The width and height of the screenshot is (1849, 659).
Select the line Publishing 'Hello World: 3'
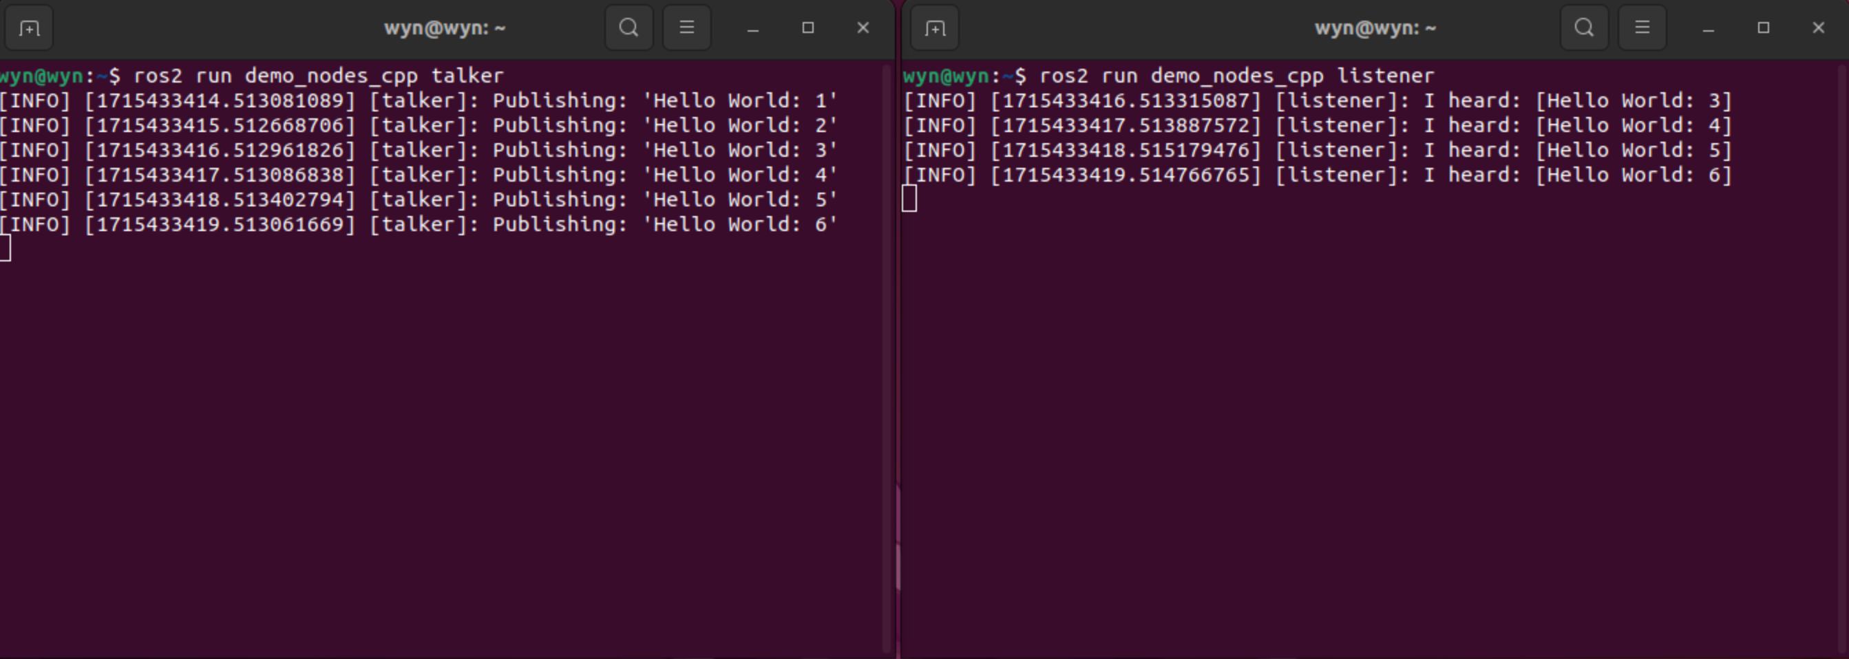tap(419, 150)
